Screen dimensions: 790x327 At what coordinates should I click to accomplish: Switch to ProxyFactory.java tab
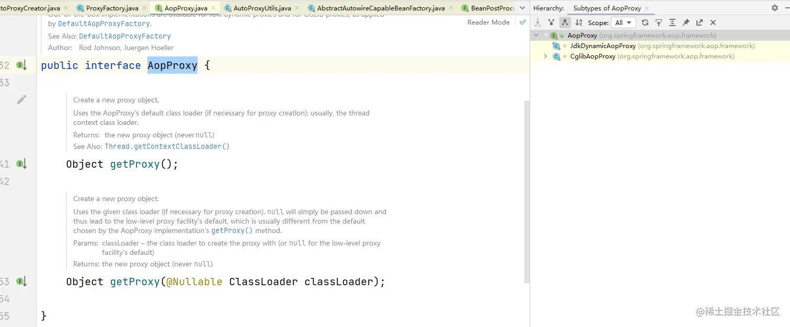[112, 8]
